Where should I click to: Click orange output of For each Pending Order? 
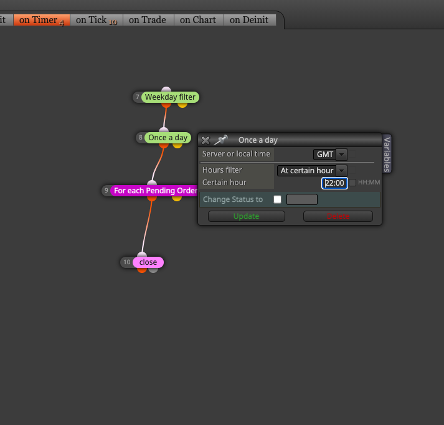[152, 198]
